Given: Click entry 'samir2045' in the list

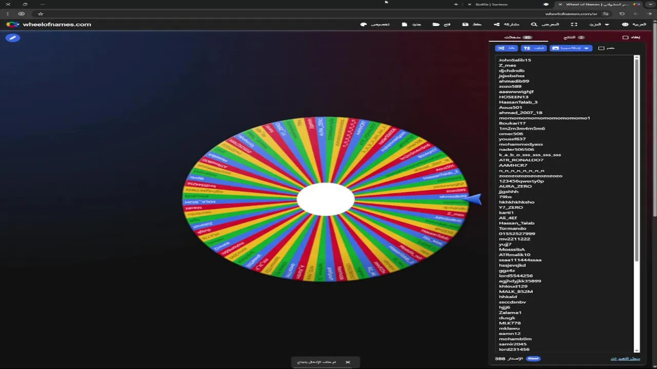Looking at the screenshot, I should pyautogui.click(x=513, y=344).
